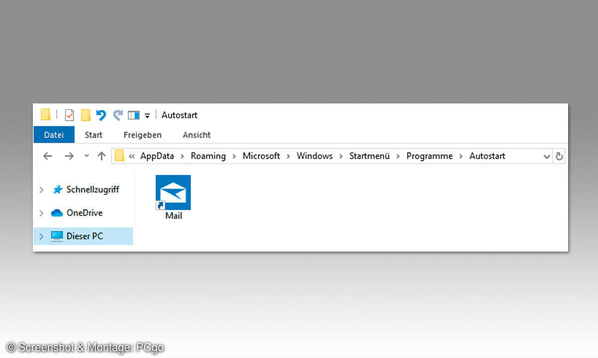Navigate to Microsoft in the address bar
Screen dimensions: 598x358
[x=262, y=156]
